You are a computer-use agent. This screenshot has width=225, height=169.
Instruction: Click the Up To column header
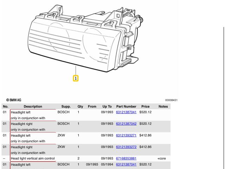[107, 106]
